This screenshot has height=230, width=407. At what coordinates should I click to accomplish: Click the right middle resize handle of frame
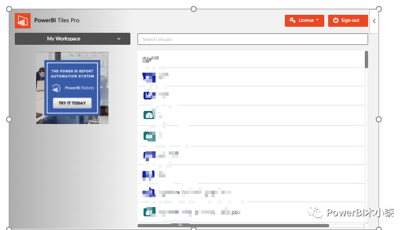pyautogui.click(x=379, y=119)
